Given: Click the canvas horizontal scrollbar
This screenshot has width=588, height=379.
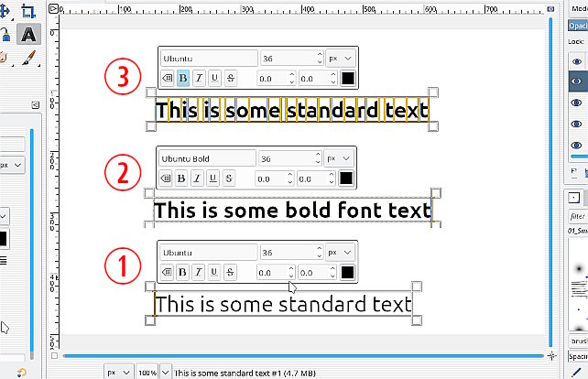Looking at the screenshot, I should [x=303, y=356].
